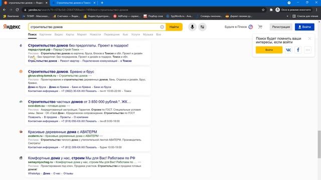Close the first browser tab
This screenshot has width=321, height=180.
47,3
